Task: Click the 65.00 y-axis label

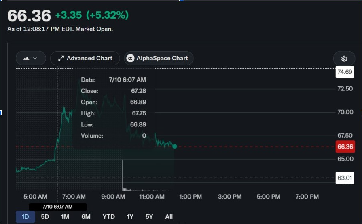Action: 345,159
